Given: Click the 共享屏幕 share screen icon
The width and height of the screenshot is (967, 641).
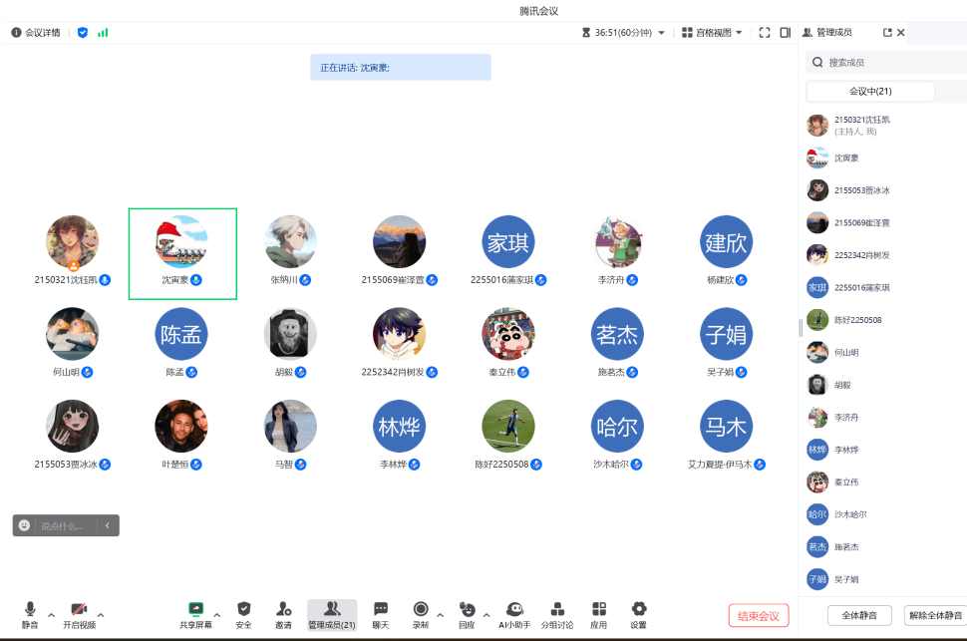Looking at the screenshot, I should click(x=195, y=609).
